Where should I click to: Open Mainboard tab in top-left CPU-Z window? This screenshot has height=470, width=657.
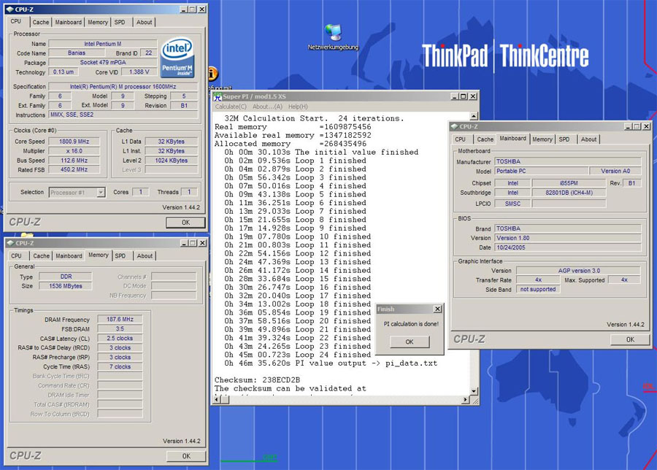(69, 22)
